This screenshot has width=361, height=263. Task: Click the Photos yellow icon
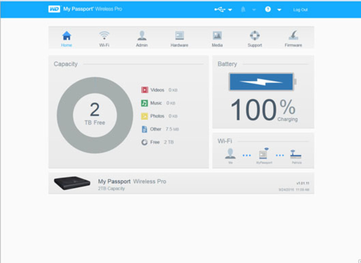(144, 116)
